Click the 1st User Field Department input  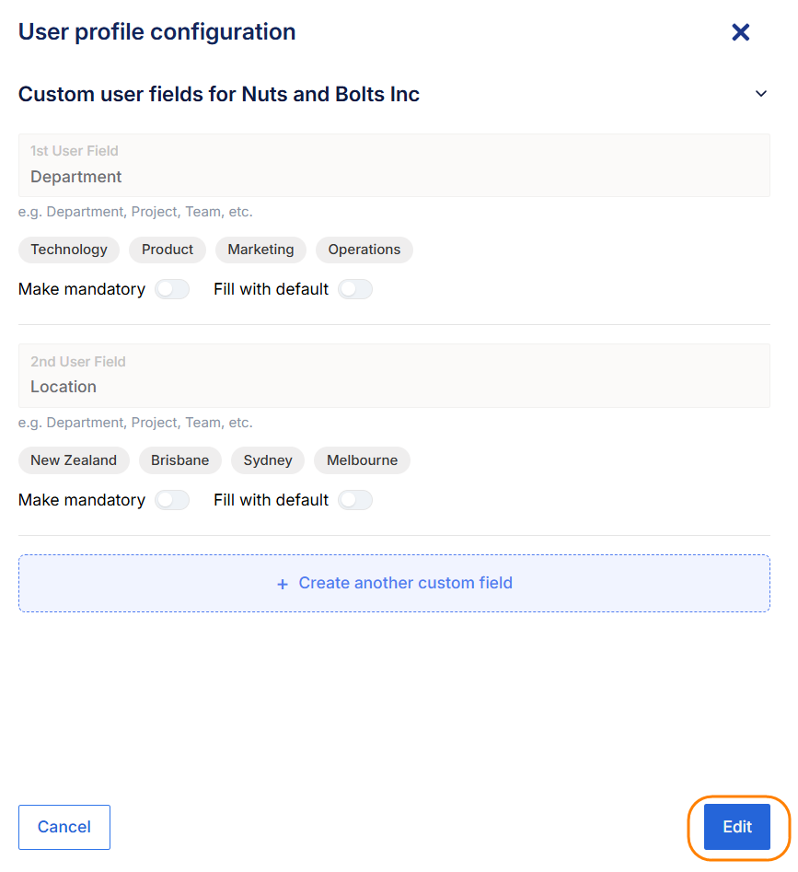tap(394, 165)
